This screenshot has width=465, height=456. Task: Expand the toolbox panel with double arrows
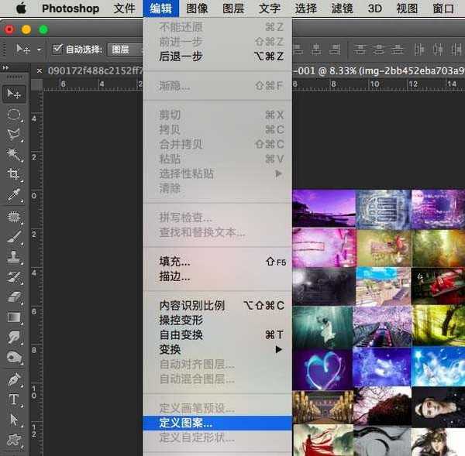click(5, 68)
